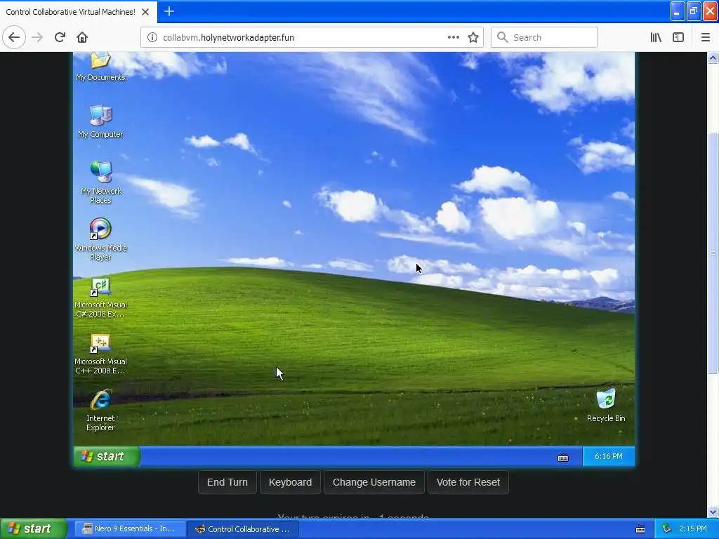This screenshot has width=719, height=539.
Task: Open My Documents icon in the VM
Action: click(x=100, y=67)
